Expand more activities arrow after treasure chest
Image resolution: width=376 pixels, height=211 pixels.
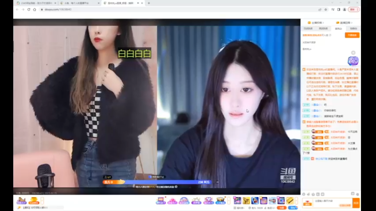tap(229, 201)
